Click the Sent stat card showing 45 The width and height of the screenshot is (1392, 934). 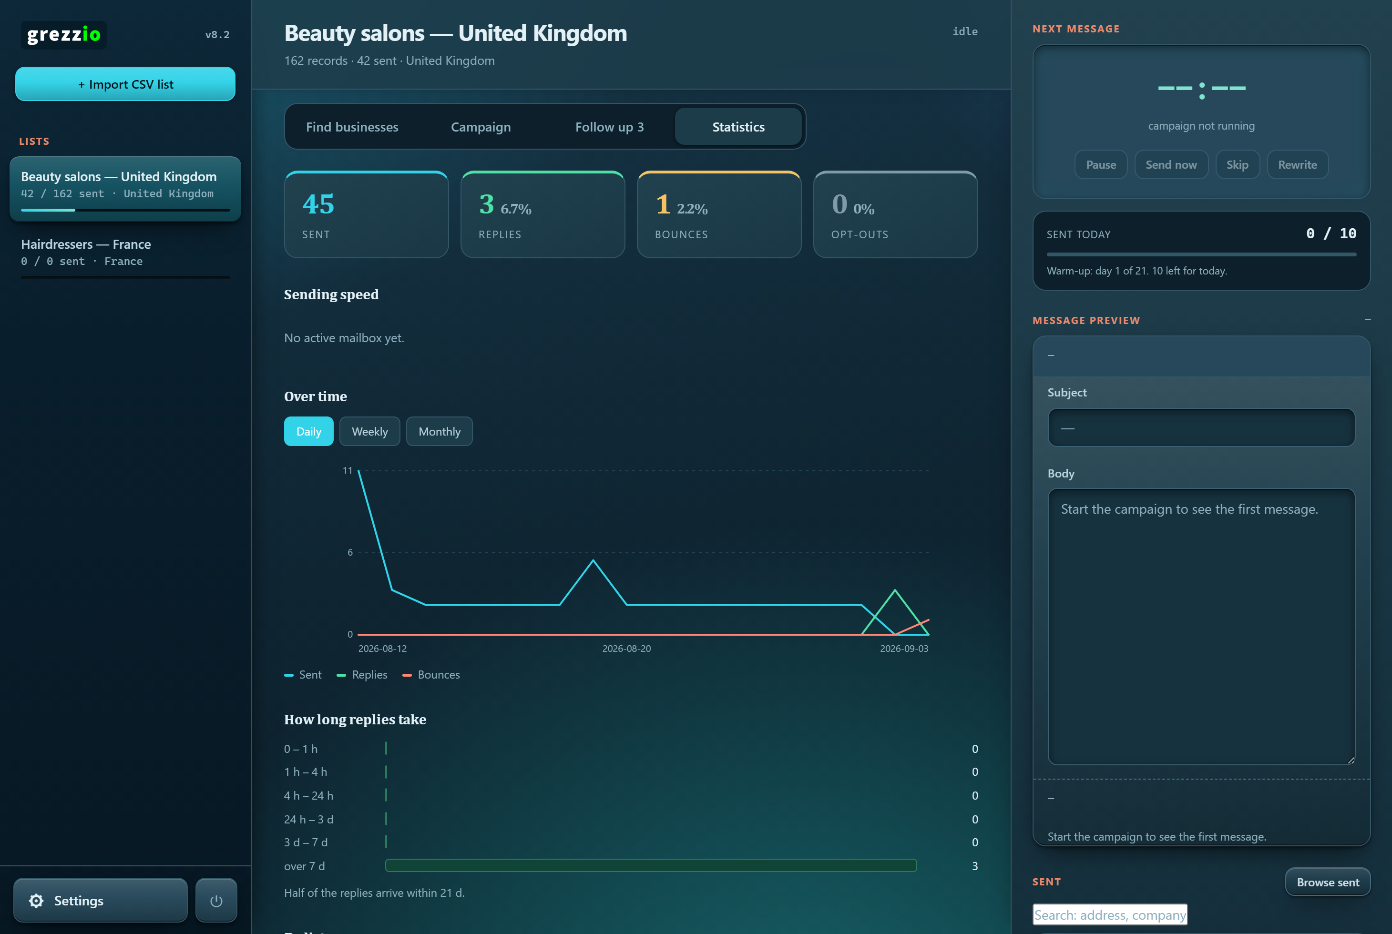366,214
